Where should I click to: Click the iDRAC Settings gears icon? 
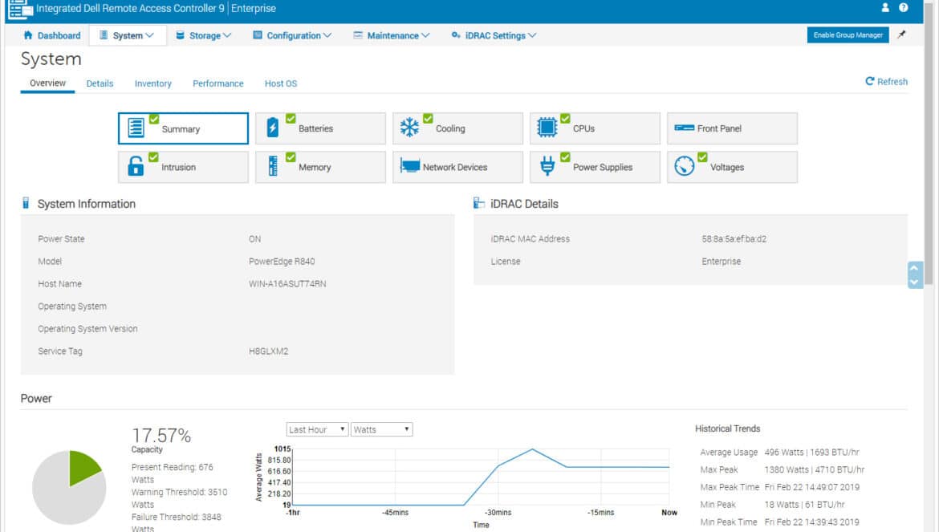456,35
